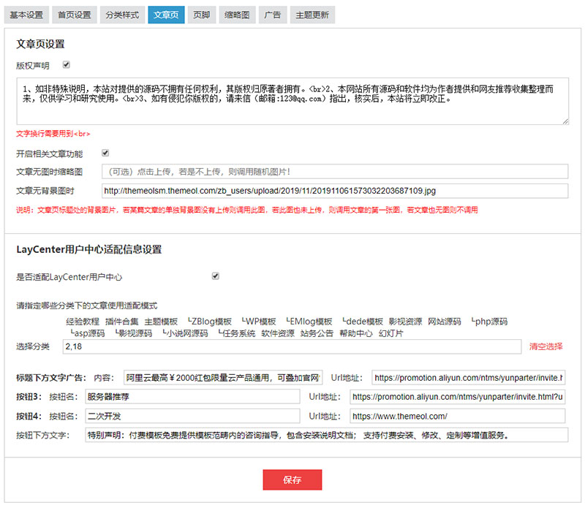Screen dimensions: 585x505
Task: Click the 按钮下方文字 input field
Action: (325, 435)
